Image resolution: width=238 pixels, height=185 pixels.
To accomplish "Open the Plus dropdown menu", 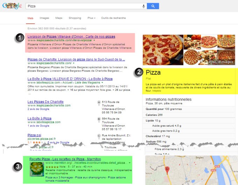I will (91, 18).
